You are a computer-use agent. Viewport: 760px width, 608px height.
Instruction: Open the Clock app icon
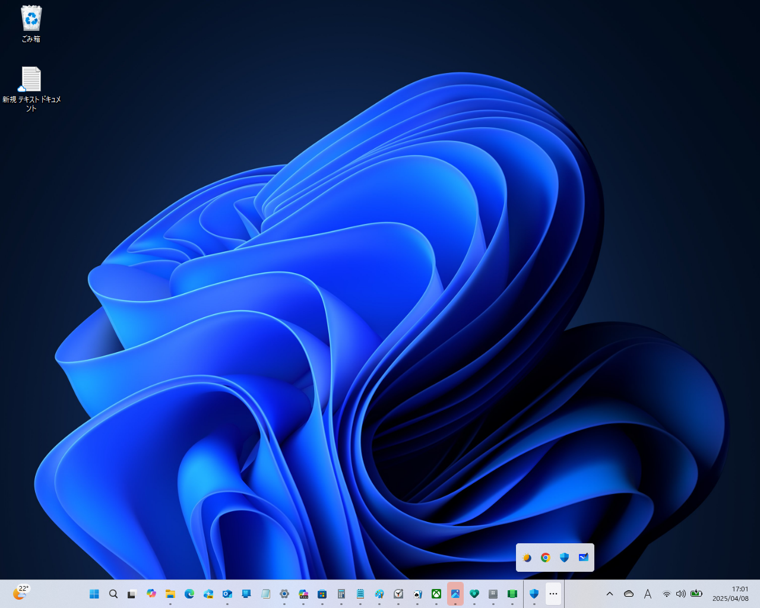click(398, 594)
